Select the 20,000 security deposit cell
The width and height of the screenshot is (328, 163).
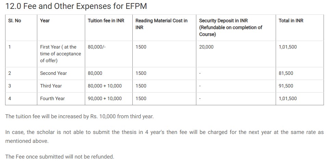pyautogui.click(x=206, y=47)
